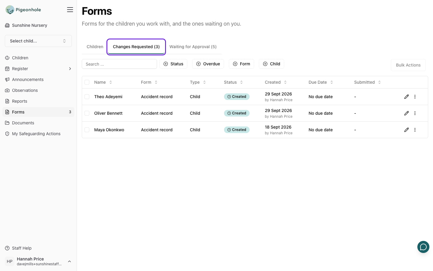This screenshot has height=271, width=433.
Task: Open the chat support bubble
Action: [423, 247]
